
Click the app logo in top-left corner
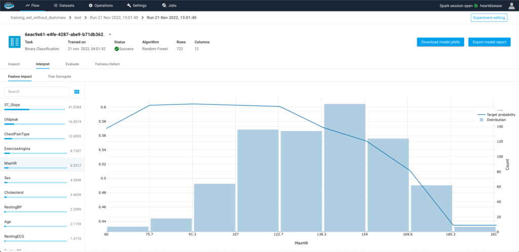(x=9, y=5)
